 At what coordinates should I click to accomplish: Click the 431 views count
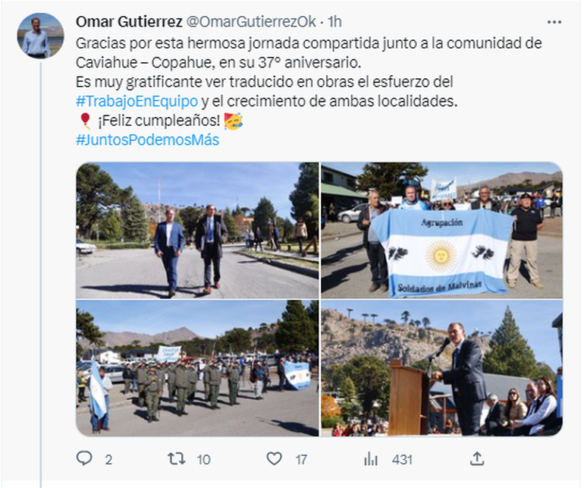pyautogui.click(x=402, y=460)
